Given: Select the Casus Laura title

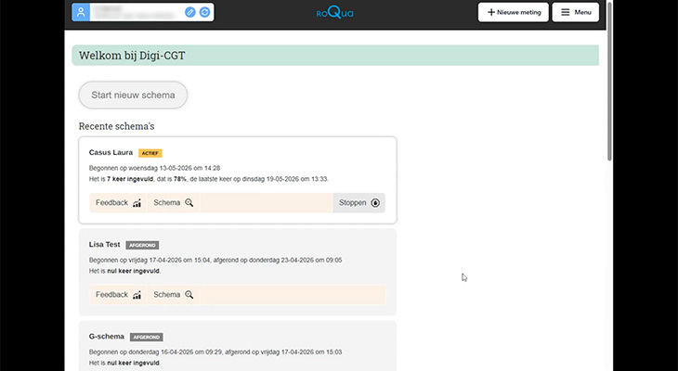Looking at the screenshot, I should pos(111,152).
